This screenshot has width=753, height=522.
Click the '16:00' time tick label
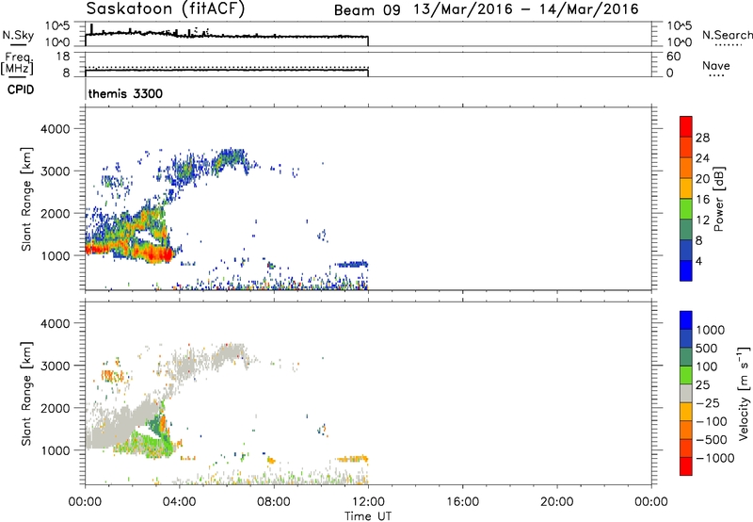462,502
